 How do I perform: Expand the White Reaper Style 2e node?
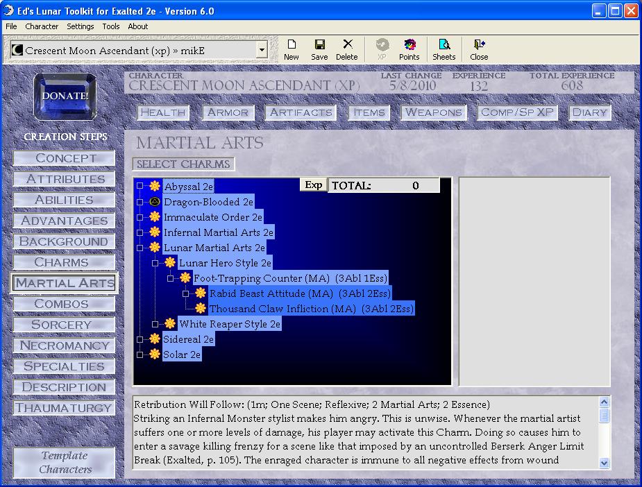(x=155, y=324)
